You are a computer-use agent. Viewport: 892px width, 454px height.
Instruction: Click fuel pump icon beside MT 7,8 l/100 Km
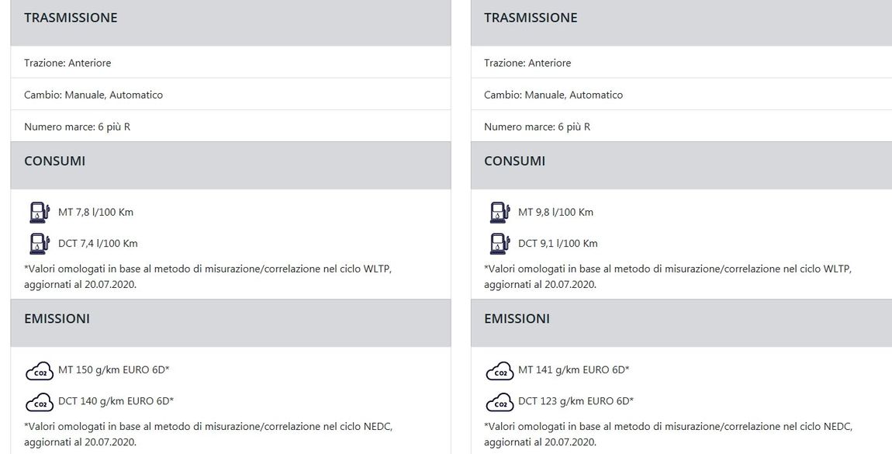point(40,212)
